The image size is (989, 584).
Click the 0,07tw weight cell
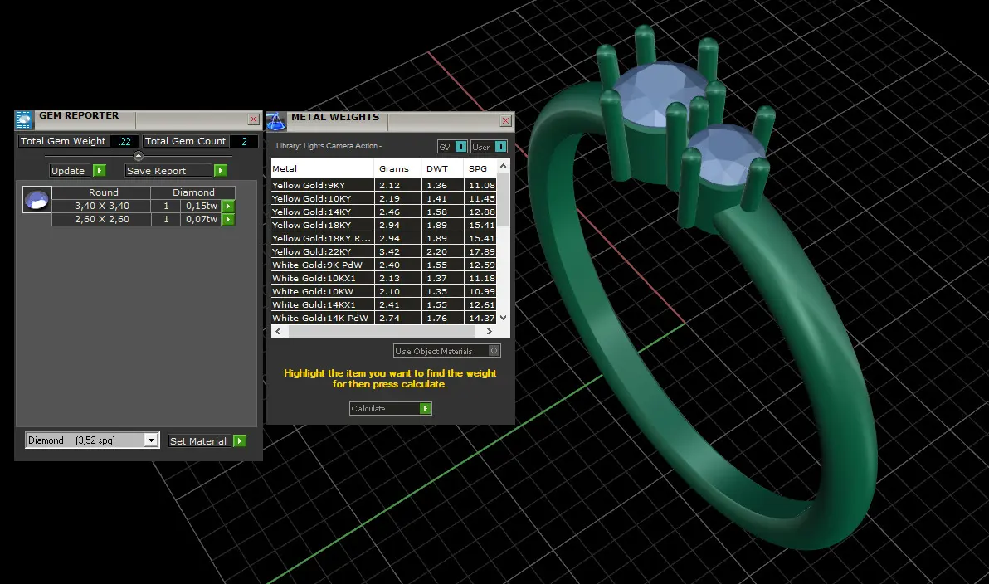pos(202,219)
